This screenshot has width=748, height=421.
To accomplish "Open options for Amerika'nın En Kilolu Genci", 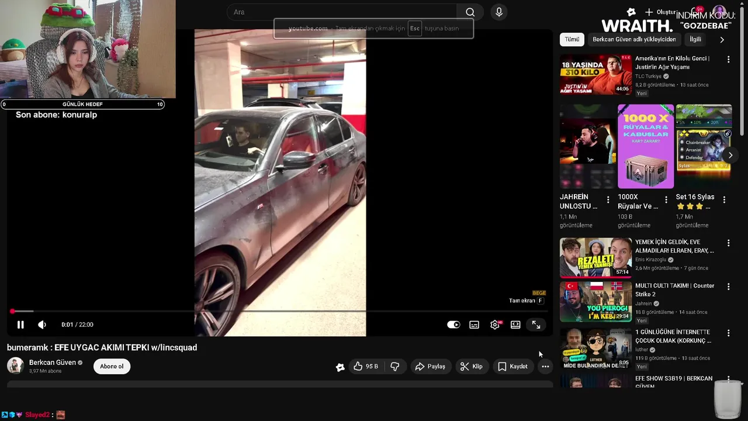I will [728, 60].
